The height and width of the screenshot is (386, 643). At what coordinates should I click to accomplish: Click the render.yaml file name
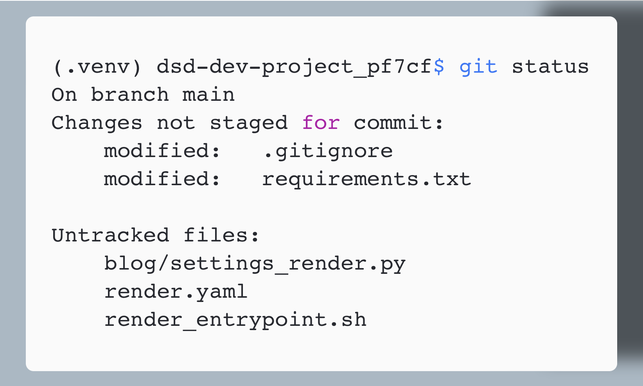176,292
